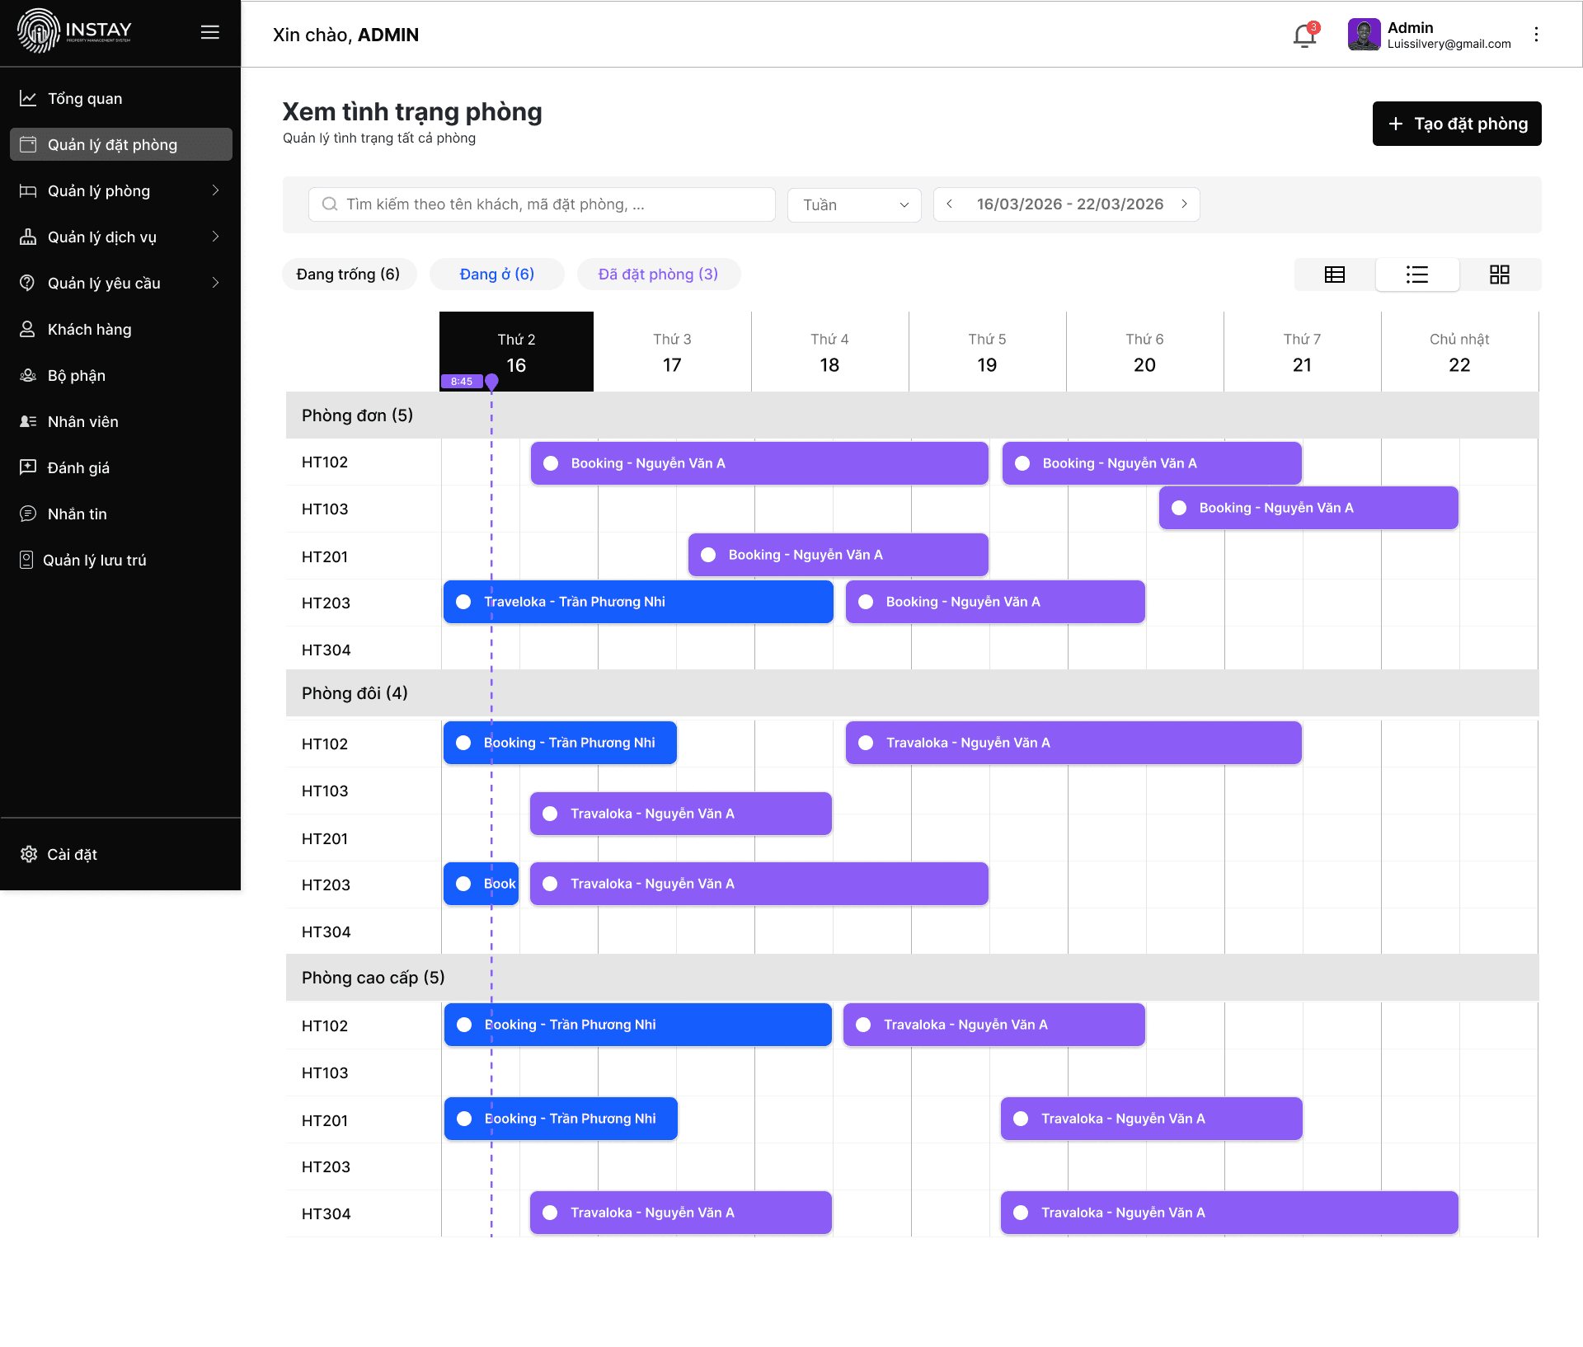Click Luissilvery@gmail.com account text
The height and width of the screenshot is (1347, 1583).
tap(1449, 45)
